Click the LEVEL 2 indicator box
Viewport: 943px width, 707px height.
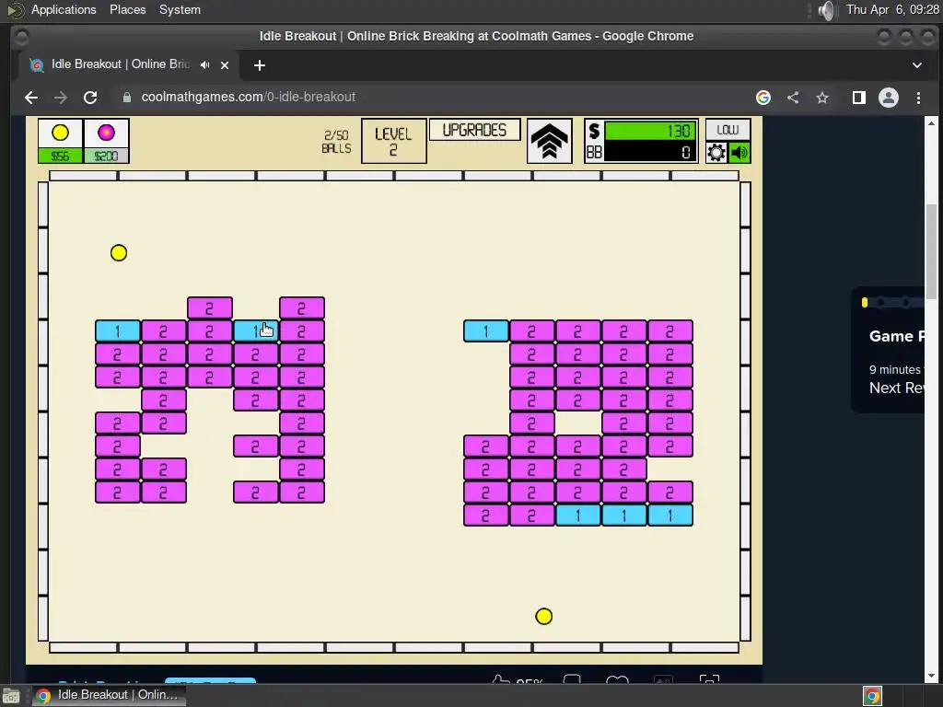[x=394, y=141]
